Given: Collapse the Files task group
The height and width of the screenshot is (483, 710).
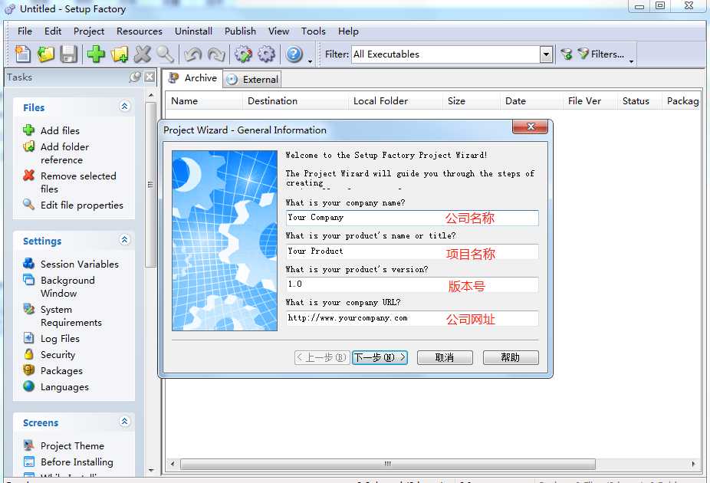Looking at the screenshot, I should coord(124,107).
